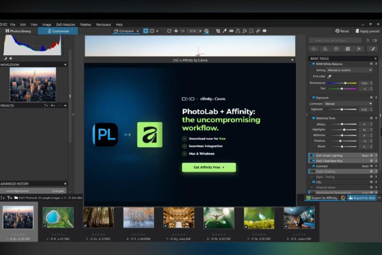The height and width of the screenshot is (255, 382).
Task: Select the force parallels Perspective tool
Action: tap(238, 31)
